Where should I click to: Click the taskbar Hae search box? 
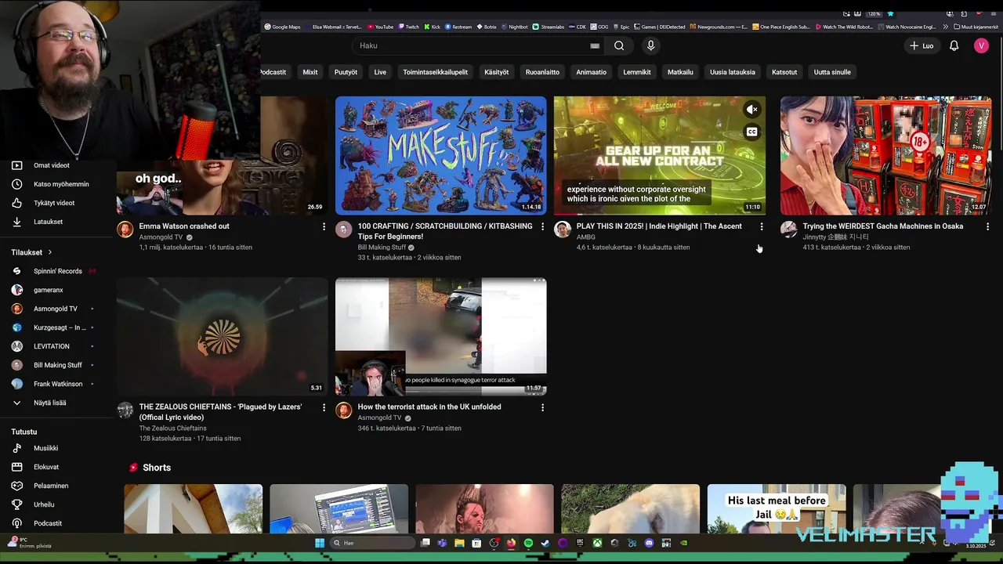point(372,543)
